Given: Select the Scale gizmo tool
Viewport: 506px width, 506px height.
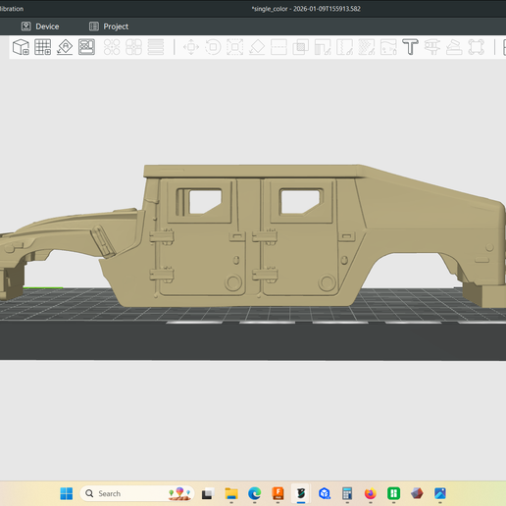Looking at the screenshot, I should [x=235, y=47].
